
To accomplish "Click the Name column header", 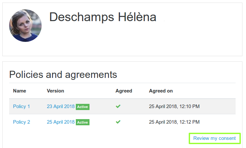I will (20, 91).
